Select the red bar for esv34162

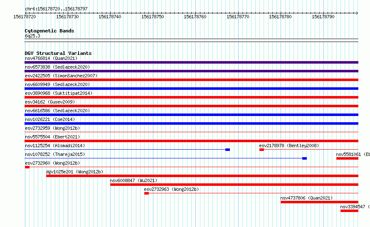coord(191,106)
